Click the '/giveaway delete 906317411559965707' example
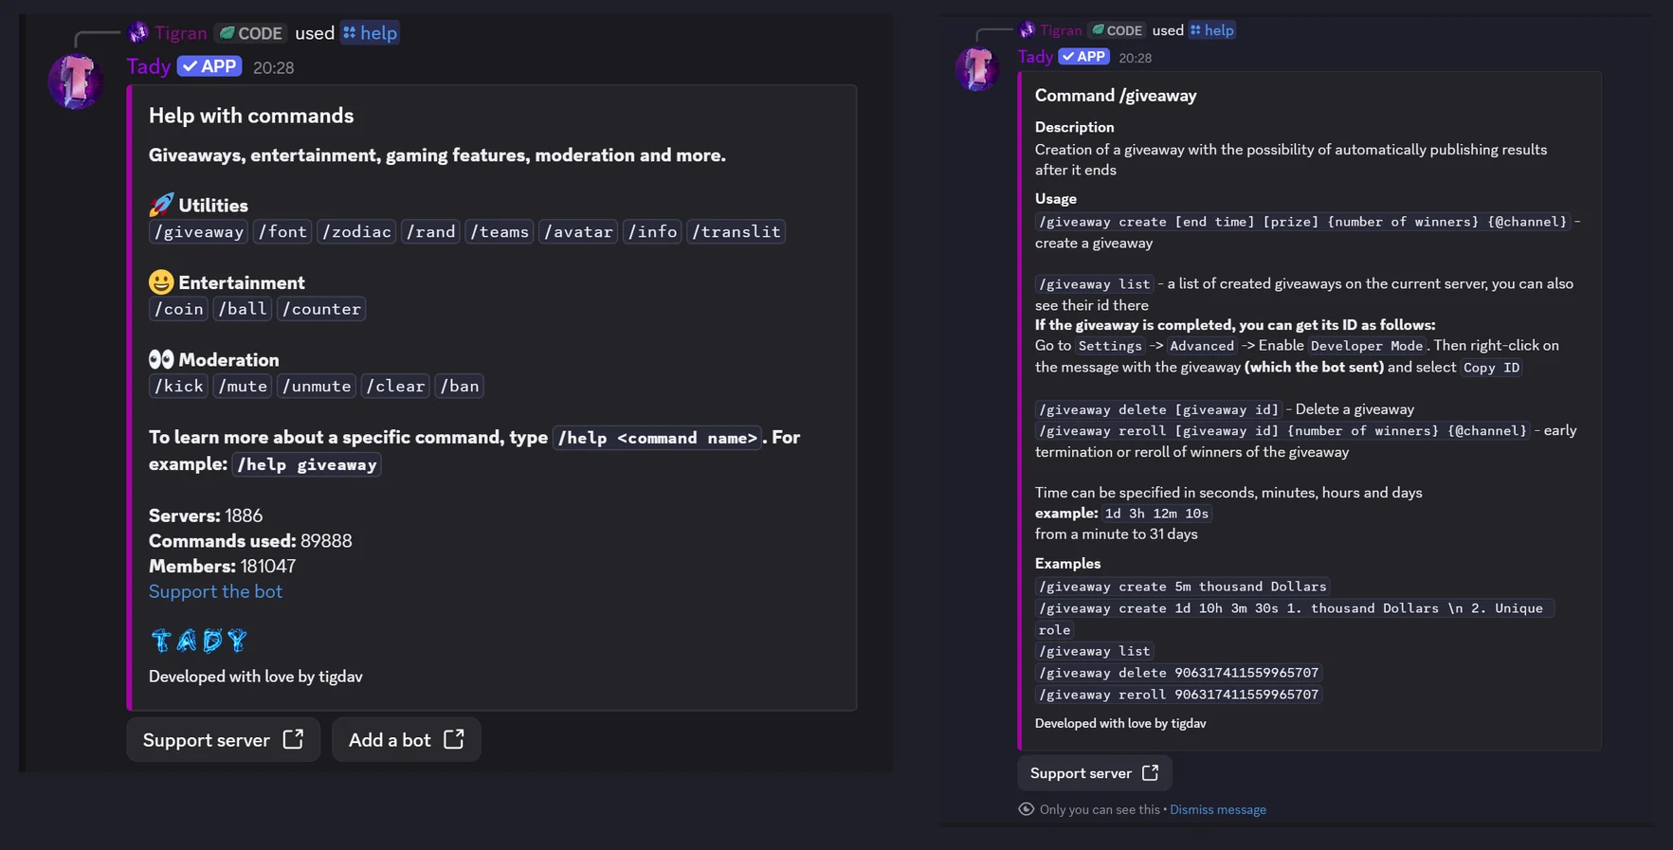The image size is (1673, 850). coord(1179,673)
